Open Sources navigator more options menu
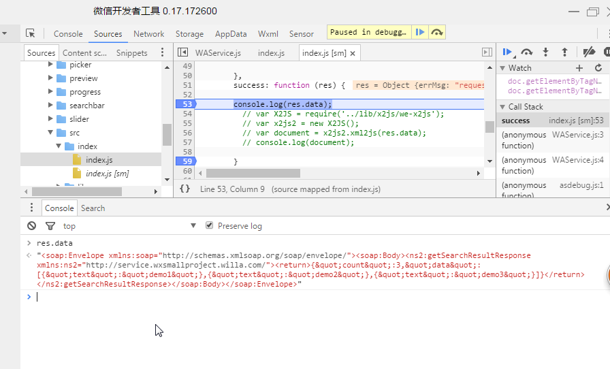Image resolution: width=610 pixels, height=369 pixels. click(x=162, y=52)
